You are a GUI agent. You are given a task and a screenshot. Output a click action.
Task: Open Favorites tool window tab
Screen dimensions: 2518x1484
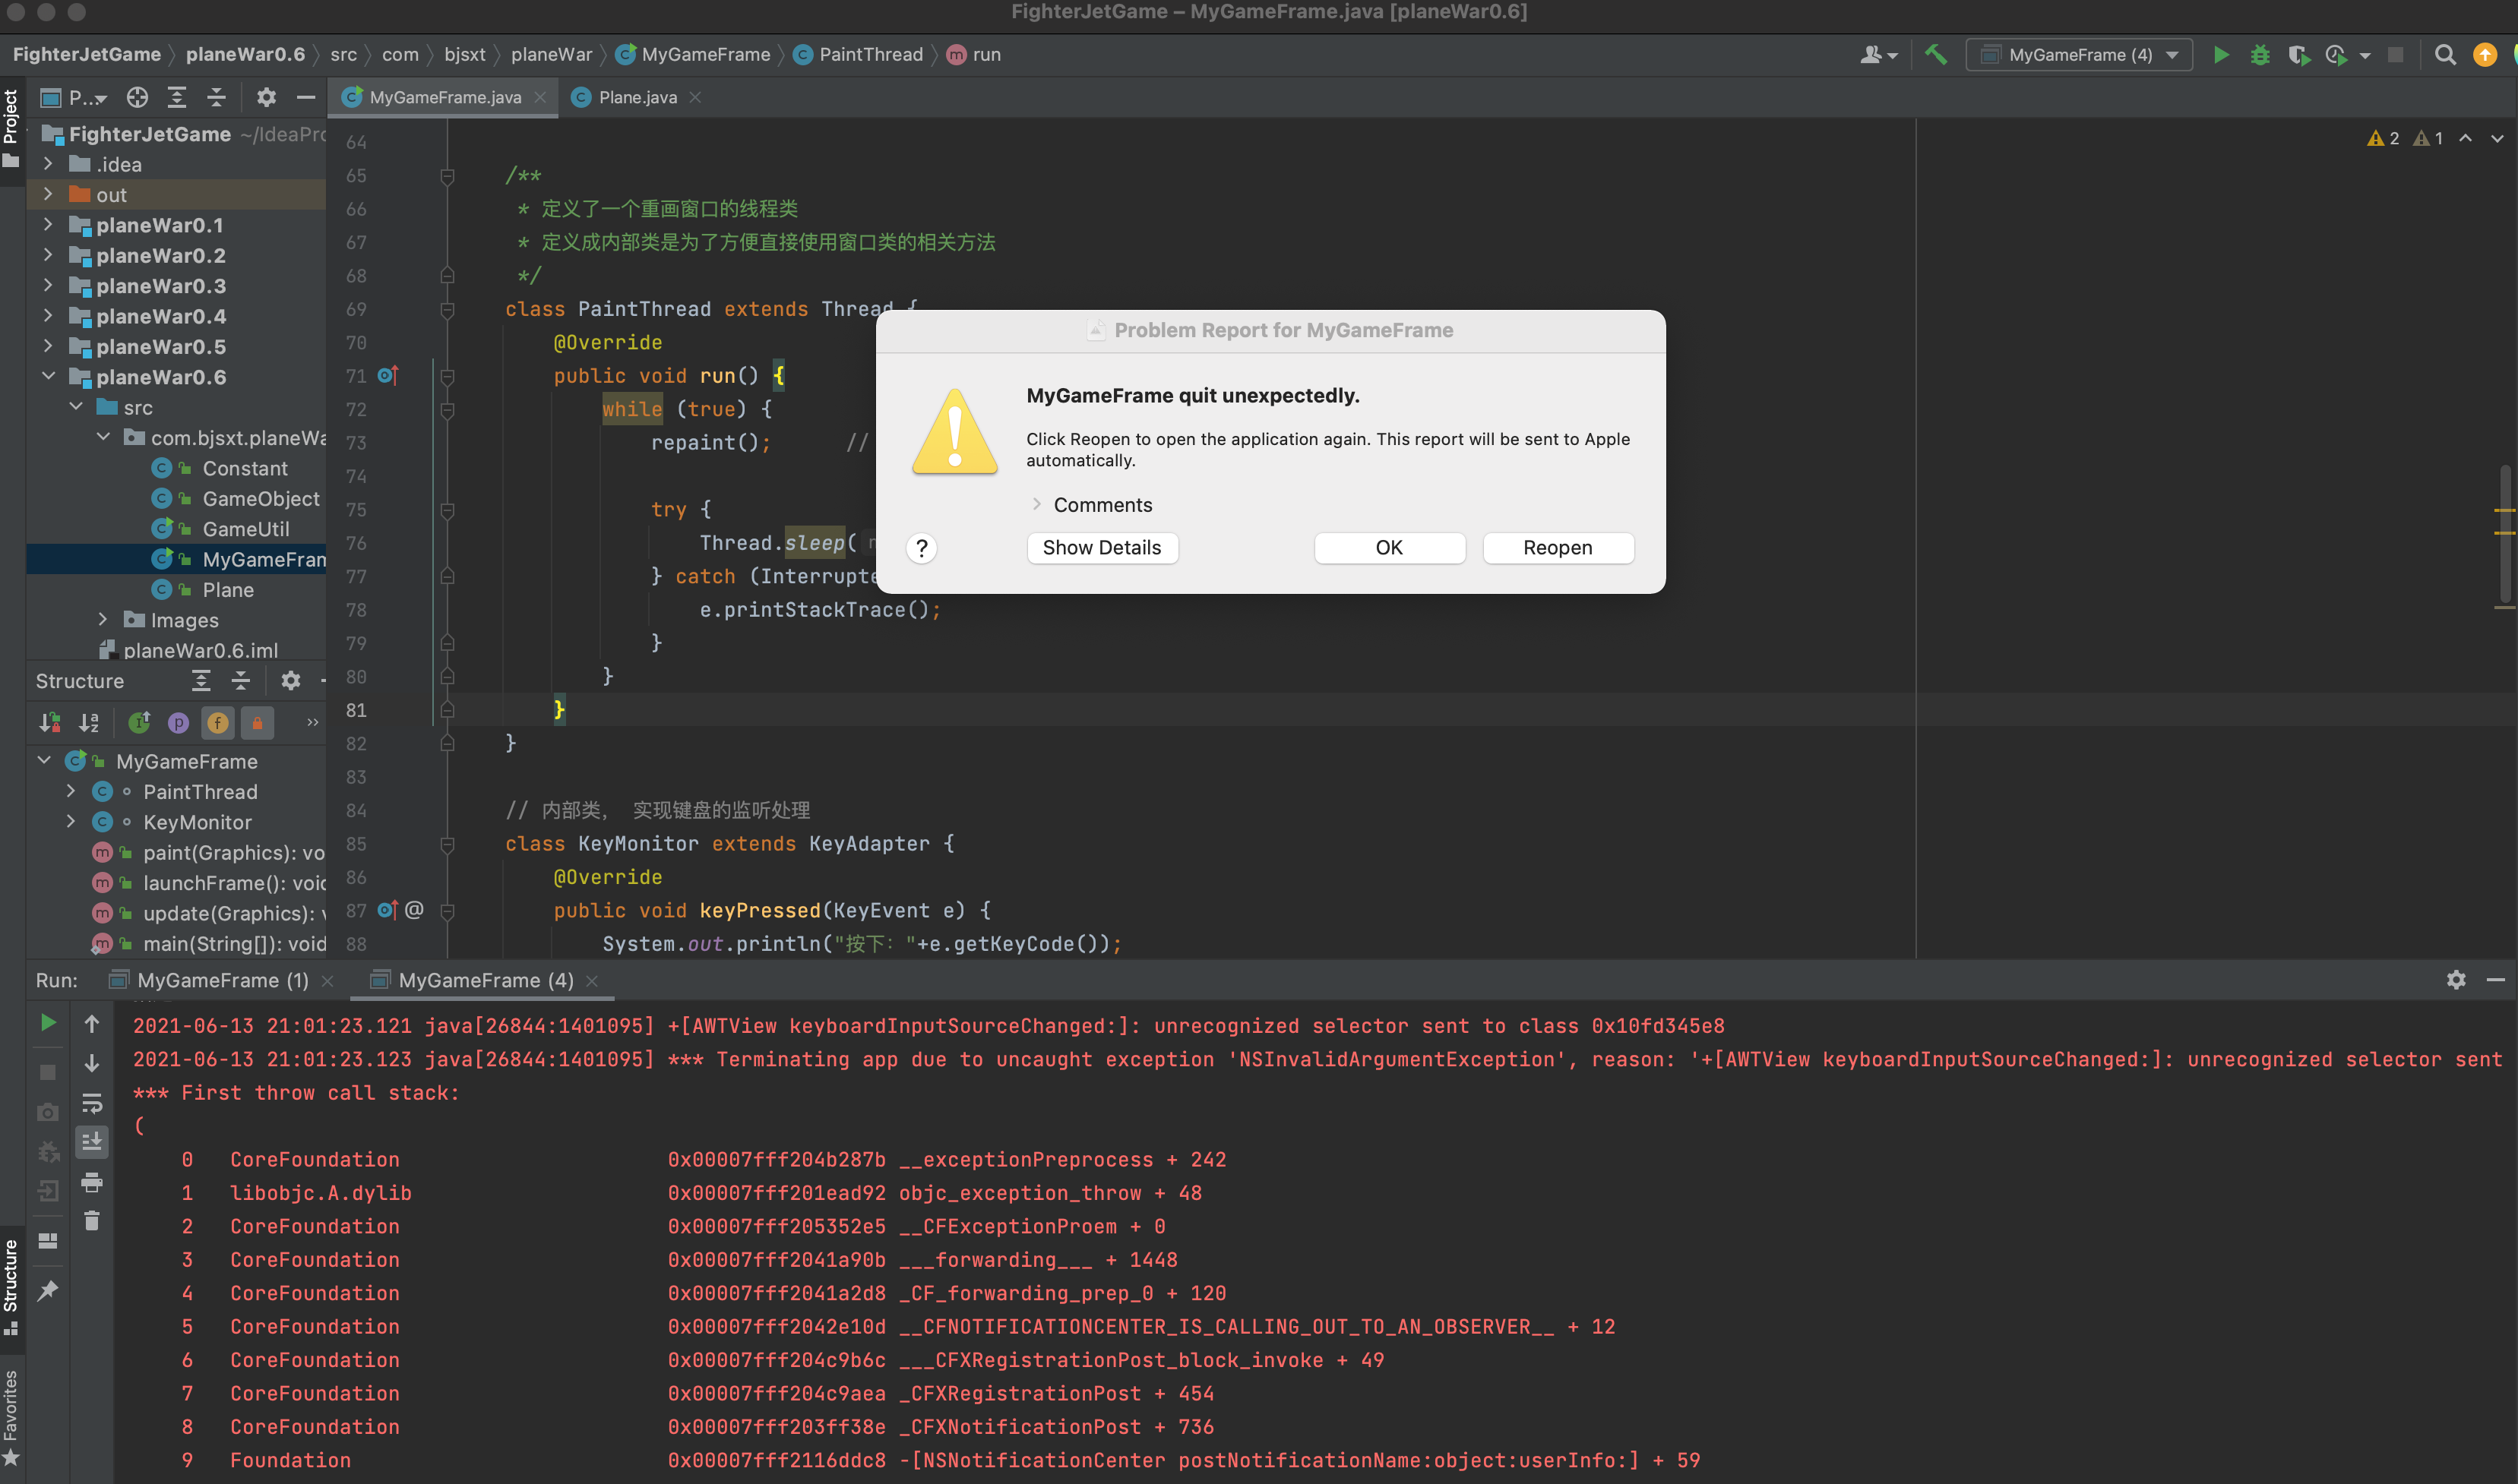pyautogui.click(x=11, y=1418)
